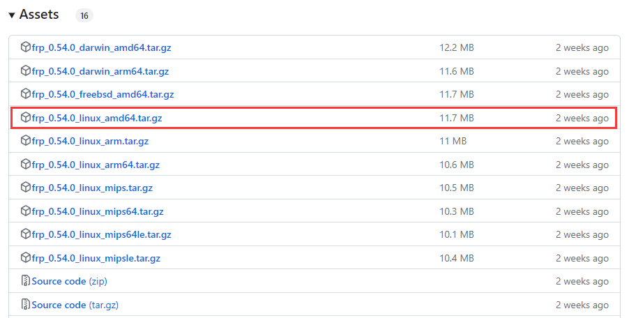The width and height of the screenshot is (629, 318).
Task: Open the frp_0.54.0_linux_arm64.tar.gz link
Action: 96,165
